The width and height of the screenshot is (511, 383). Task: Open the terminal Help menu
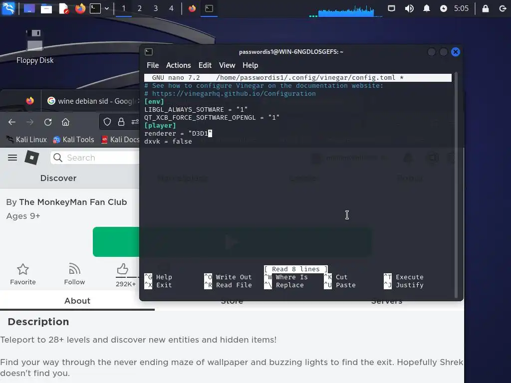tap(251, 65)
